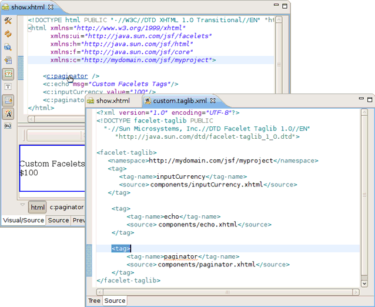Minimize the custom.taglib.xml editor pane
Screen dimensions: 375x307
361,98
